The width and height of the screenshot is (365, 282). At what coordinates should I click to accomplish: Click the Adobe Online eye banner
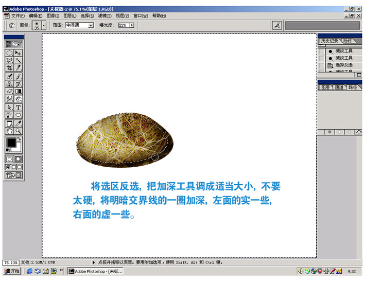tap(14, 44)
